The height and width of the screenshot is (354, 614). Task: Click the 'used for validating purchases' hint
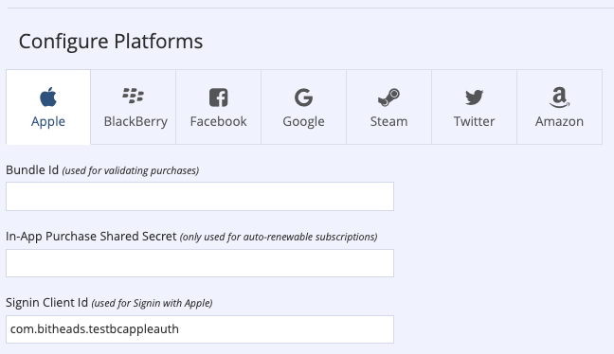click(131, 171)
